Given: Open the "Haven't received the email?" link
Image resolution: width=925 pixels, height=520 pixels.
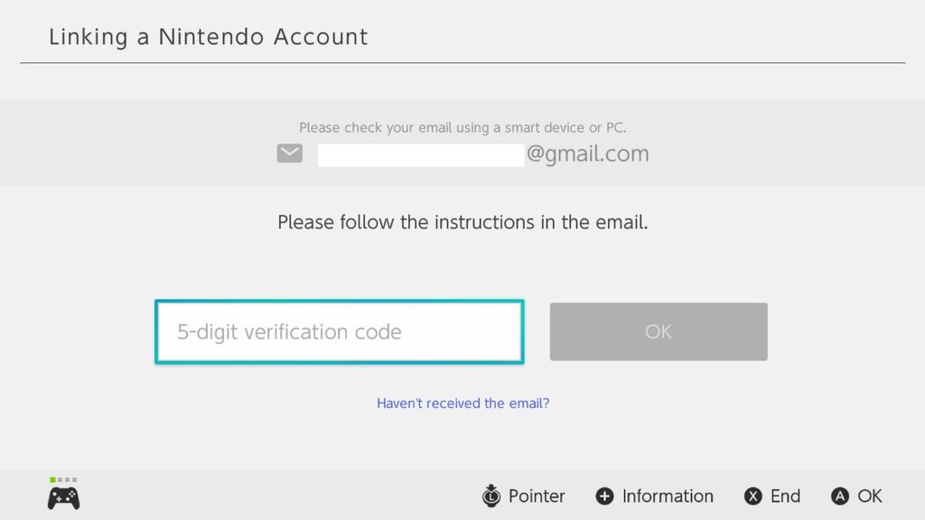Looking at the screenshot, I should pos(462,404).
